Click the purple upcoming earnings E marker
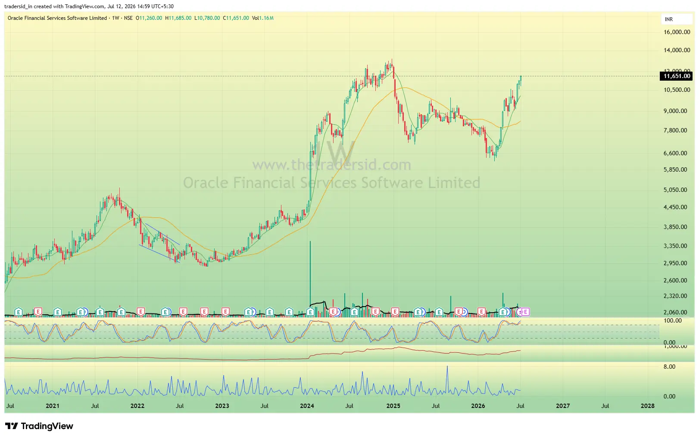The height and width of the screenshot is (439, 699). (525, 312)
